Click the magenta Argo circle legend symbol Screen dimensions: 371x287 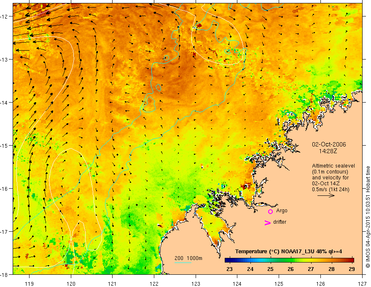click(x=270, y=211)
